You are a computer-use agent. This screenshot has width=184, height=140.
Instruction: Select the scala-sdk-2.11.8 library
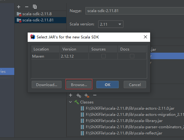click(40, 14)
